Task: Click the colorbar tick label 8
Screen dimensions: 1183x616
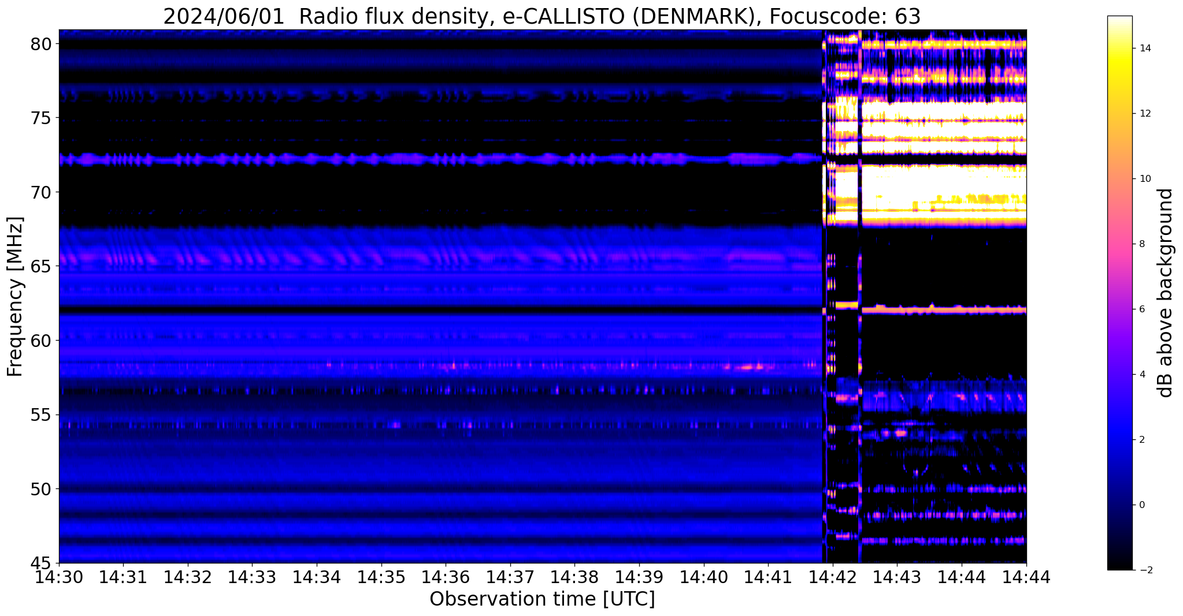Action: tap(1141, 244)
